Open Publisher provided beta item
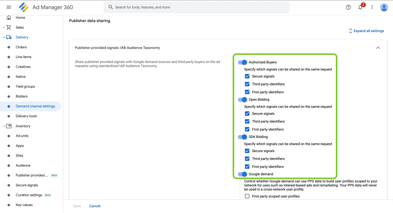Screen dimensions: 393x213 [32, 175]
